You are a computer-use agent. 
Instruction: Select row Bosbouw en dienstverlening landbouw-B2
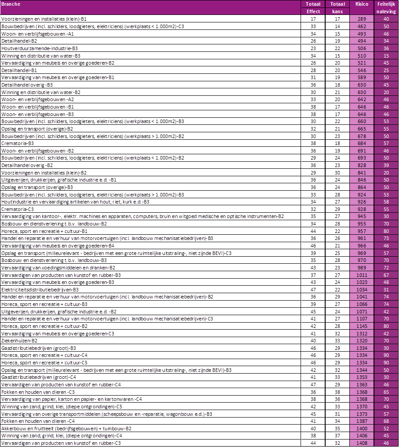pos(199,223)
